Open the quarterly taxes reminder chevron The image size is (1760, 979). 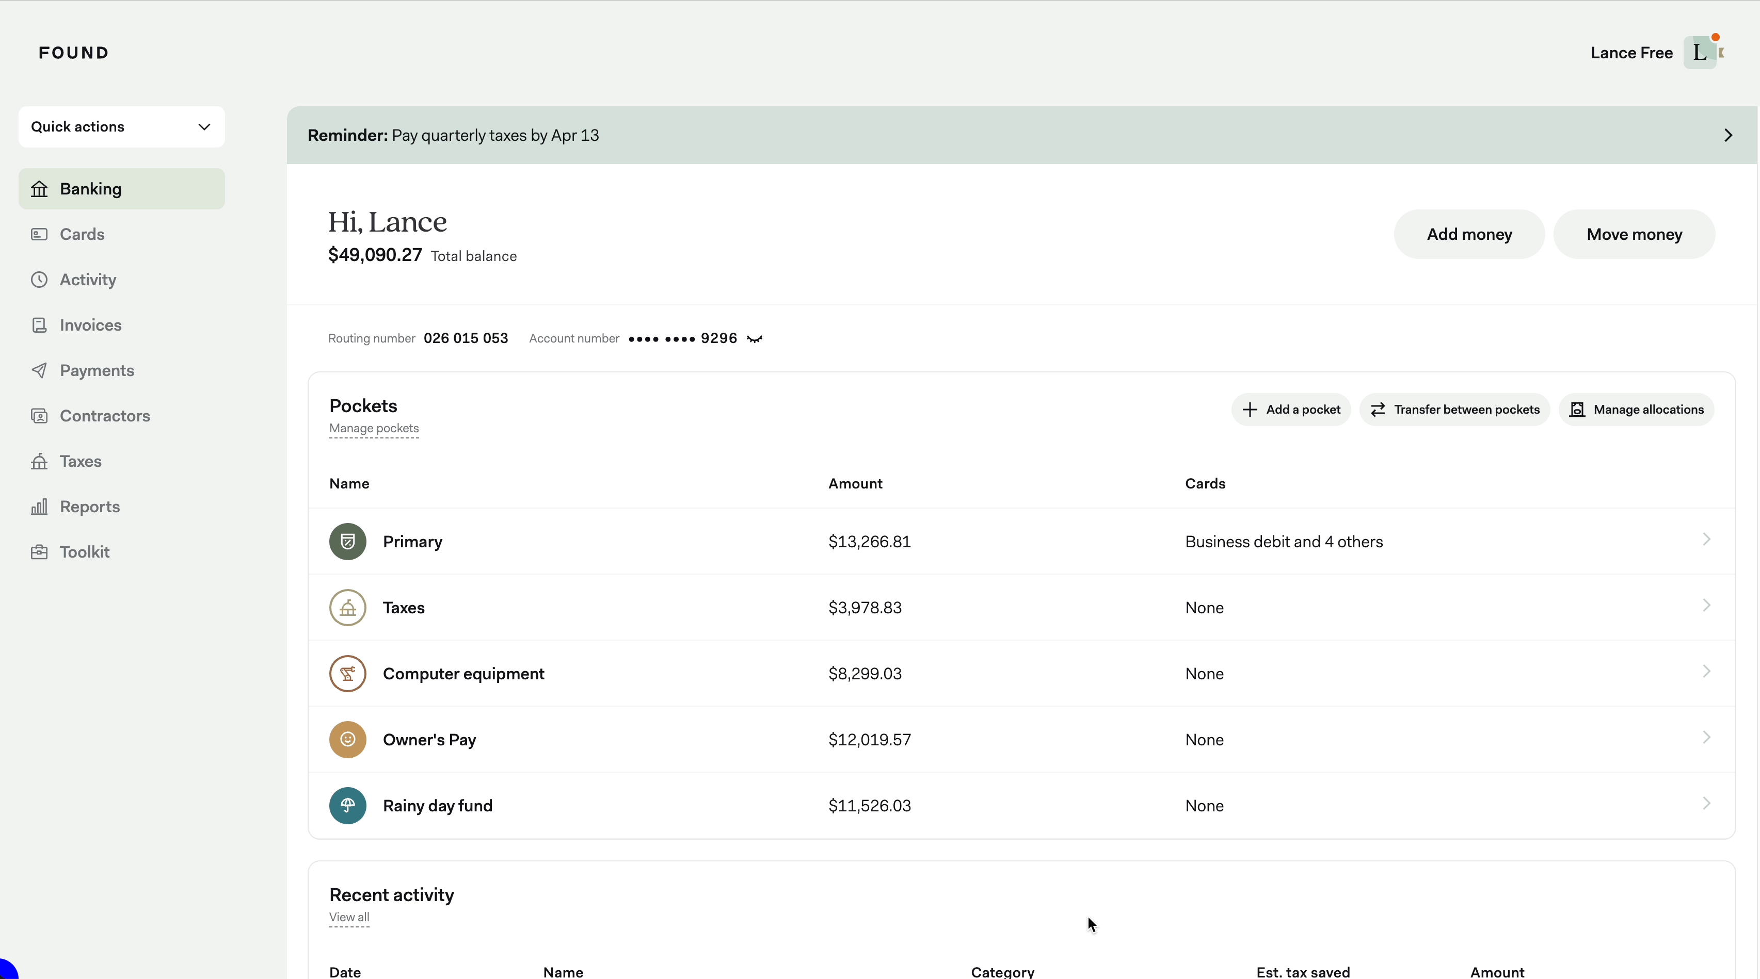coord(1728,135)
